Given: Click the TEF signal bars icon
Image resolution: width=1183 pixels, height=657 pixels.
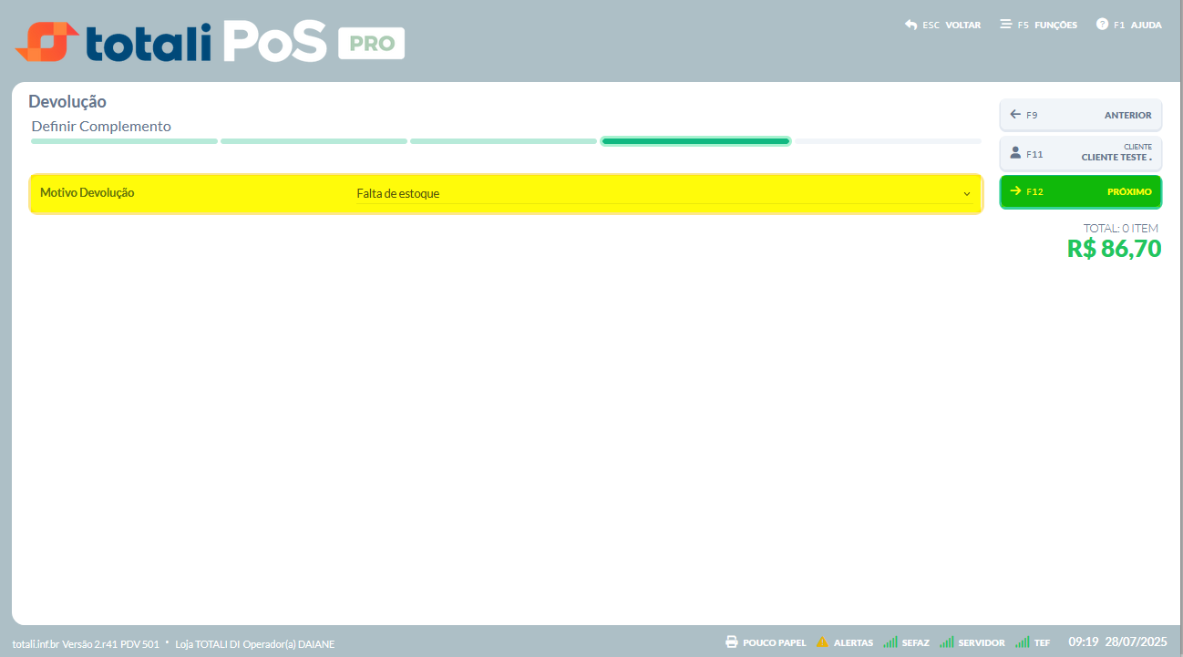Looking at the screenshot, I should tap(1023, 642).
